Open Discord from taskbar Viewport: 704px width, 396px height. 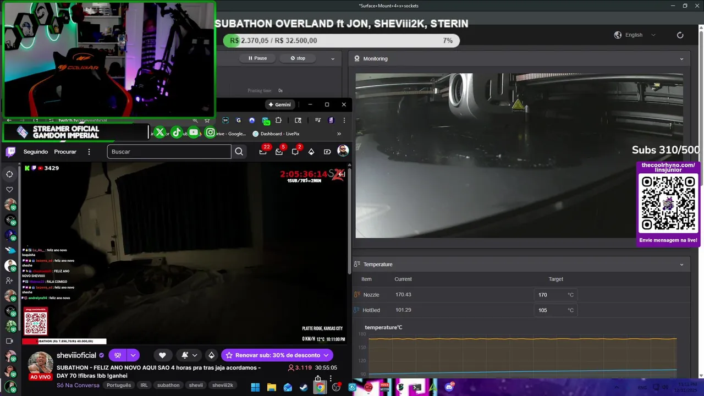[449, 387]
